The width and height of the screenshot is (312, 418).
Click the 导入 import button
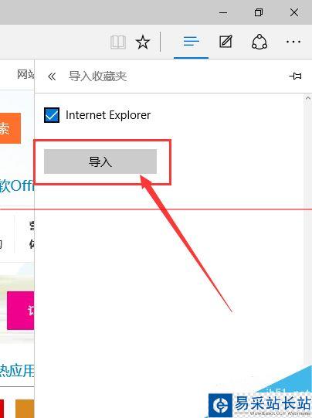(100, 161)
